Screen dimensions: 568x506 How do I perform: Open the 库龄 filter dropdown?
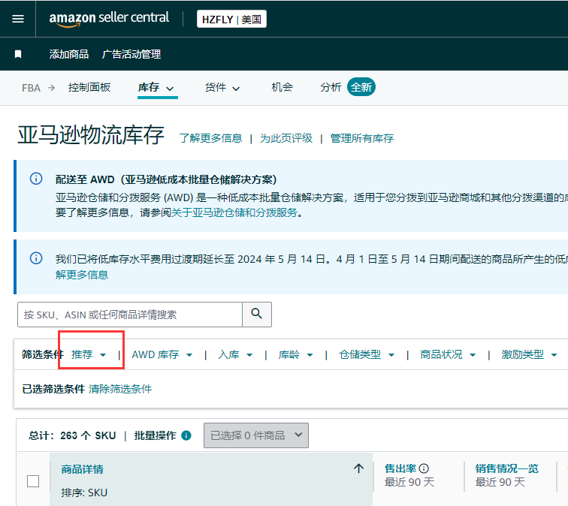(x=295, y=354)
